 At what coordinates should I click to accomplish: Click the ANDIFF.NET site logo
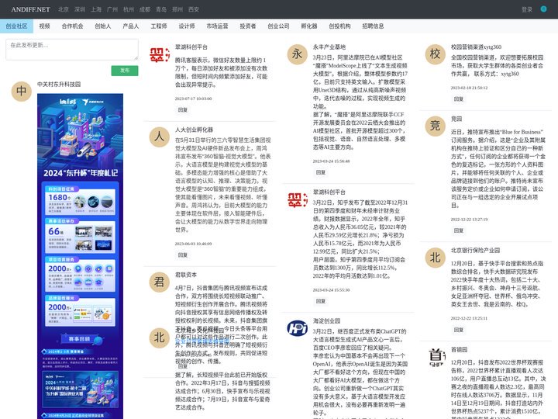point(30,9)
